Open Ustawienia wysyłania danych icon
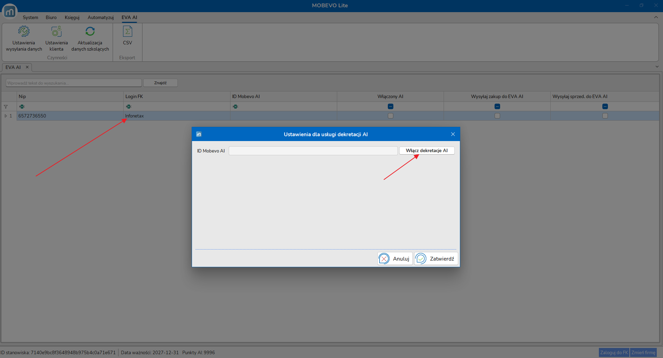This screenshot has height=358, width=663. click(x=24, y=32)
